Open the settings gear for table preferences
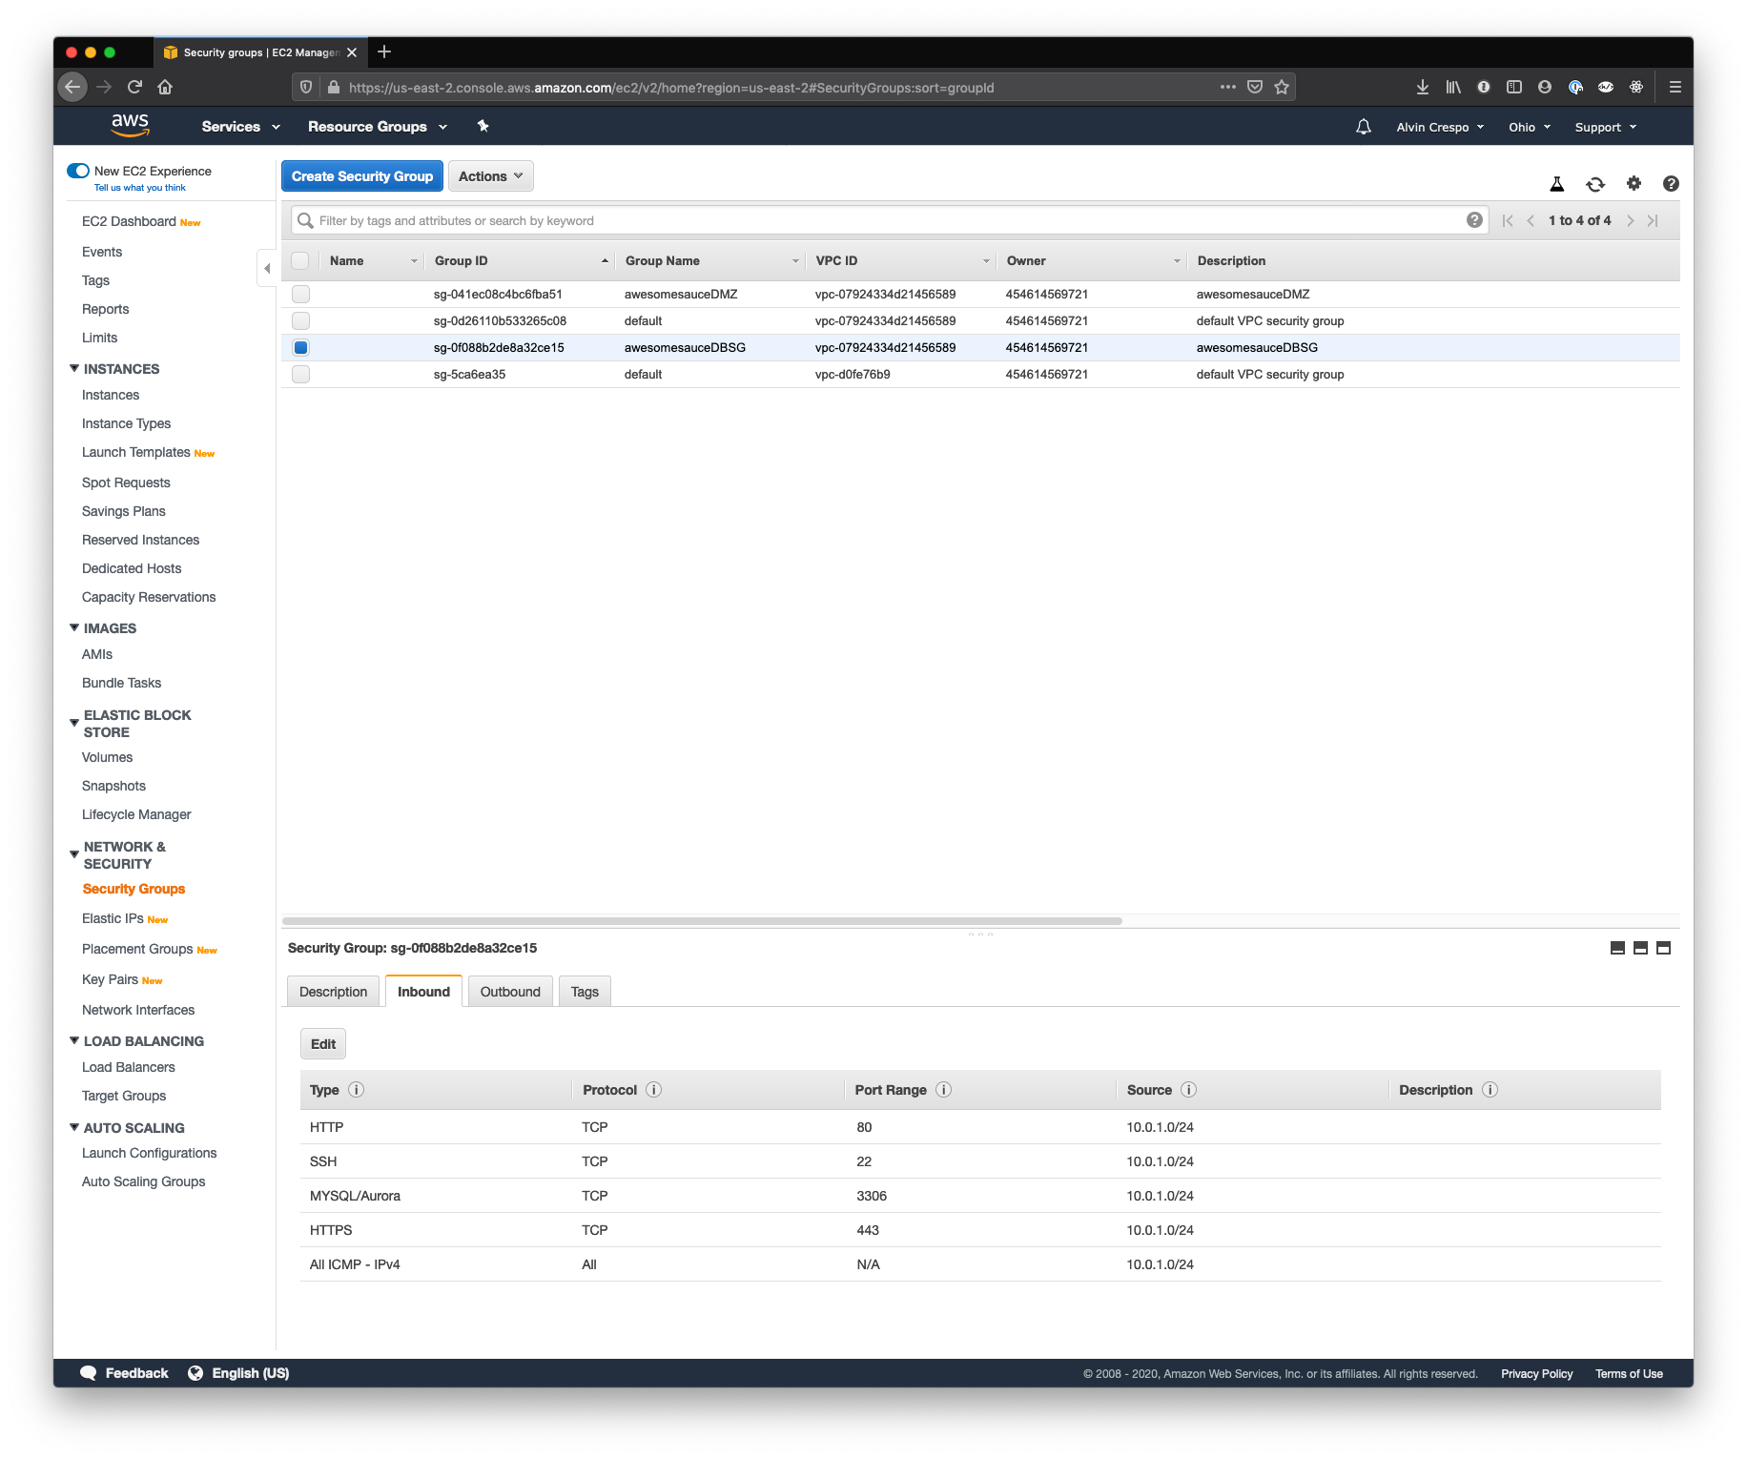 pyautogui.click(x=1634, y=183)
